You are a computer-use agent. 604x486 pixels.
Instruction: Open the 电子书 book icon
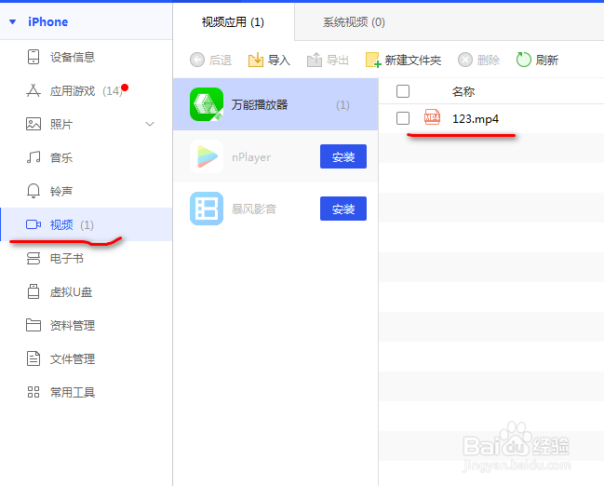point(34,258)
